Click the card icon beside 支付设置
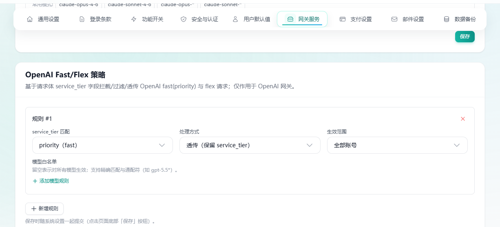The height and width of the screenshot is (227, 500). pos(343,19)
